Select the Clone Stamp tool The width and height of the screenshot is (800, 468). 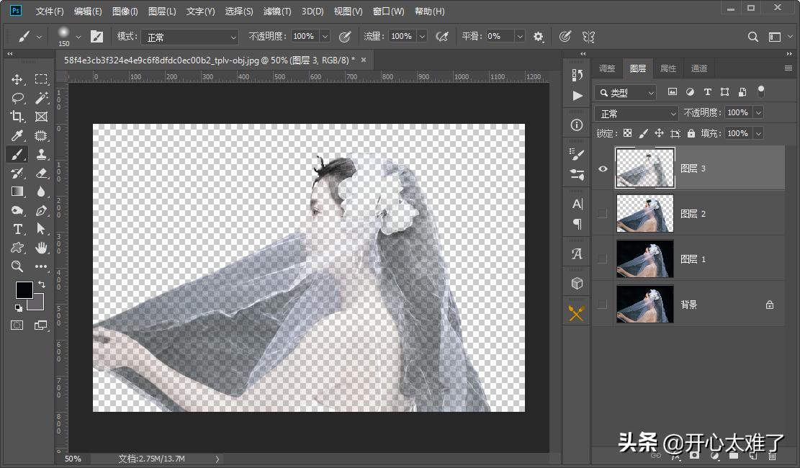[x=41, y=154]
